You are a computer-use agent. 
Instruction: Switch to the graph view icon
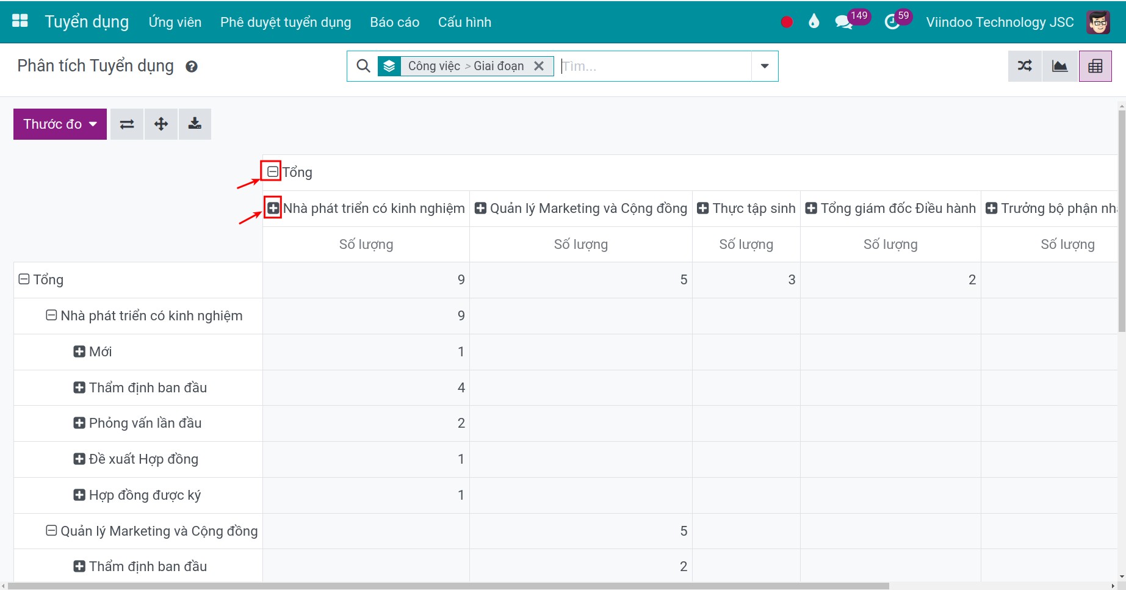tap(1060, 66)
